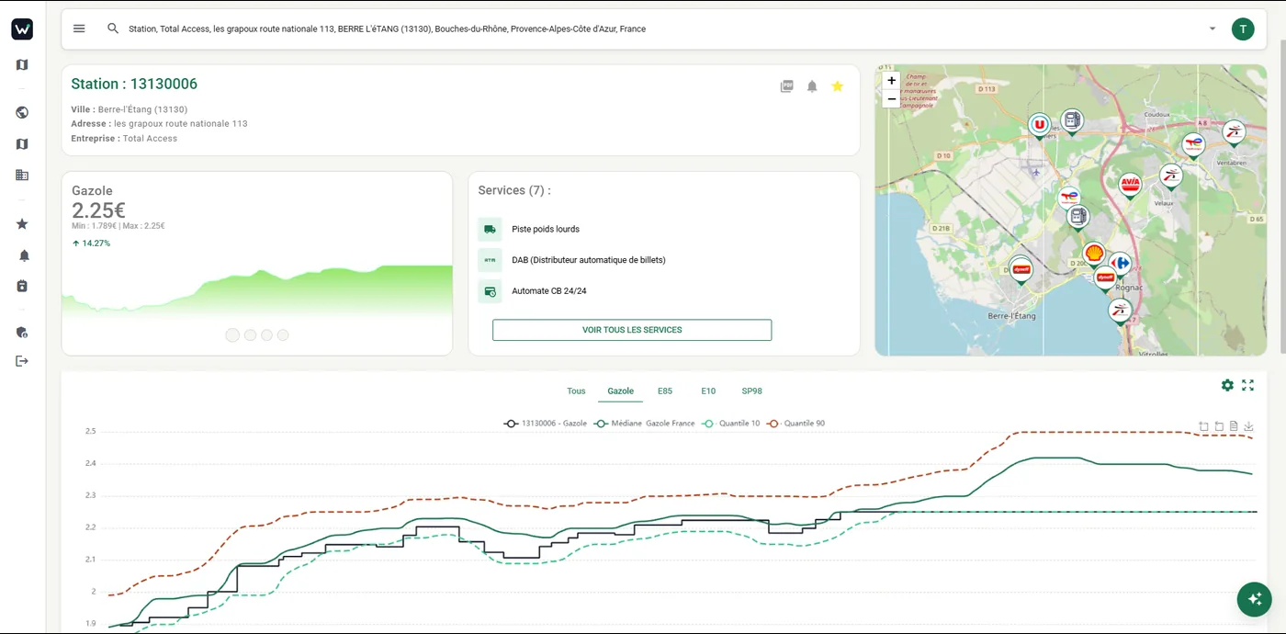Open the AI assistant sparkle button
Image resolution: width=1286 pixels, height=634 pixels.
click(1254, 599)
